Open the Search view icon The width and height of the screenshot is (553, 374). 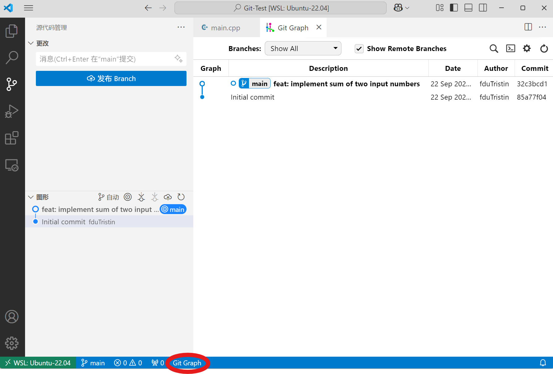pos(12,58)
